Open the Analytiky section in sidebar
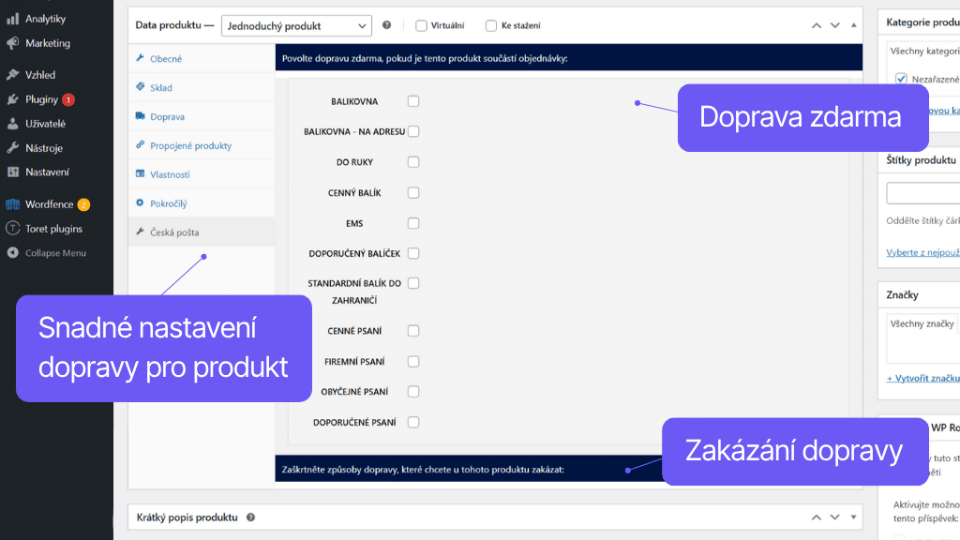 tap(41, 17)
